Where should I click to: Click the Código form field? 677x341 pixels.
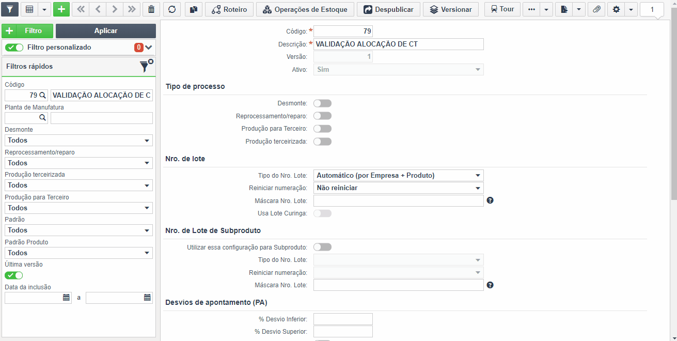pyautogui.click(x=343, y=31)
